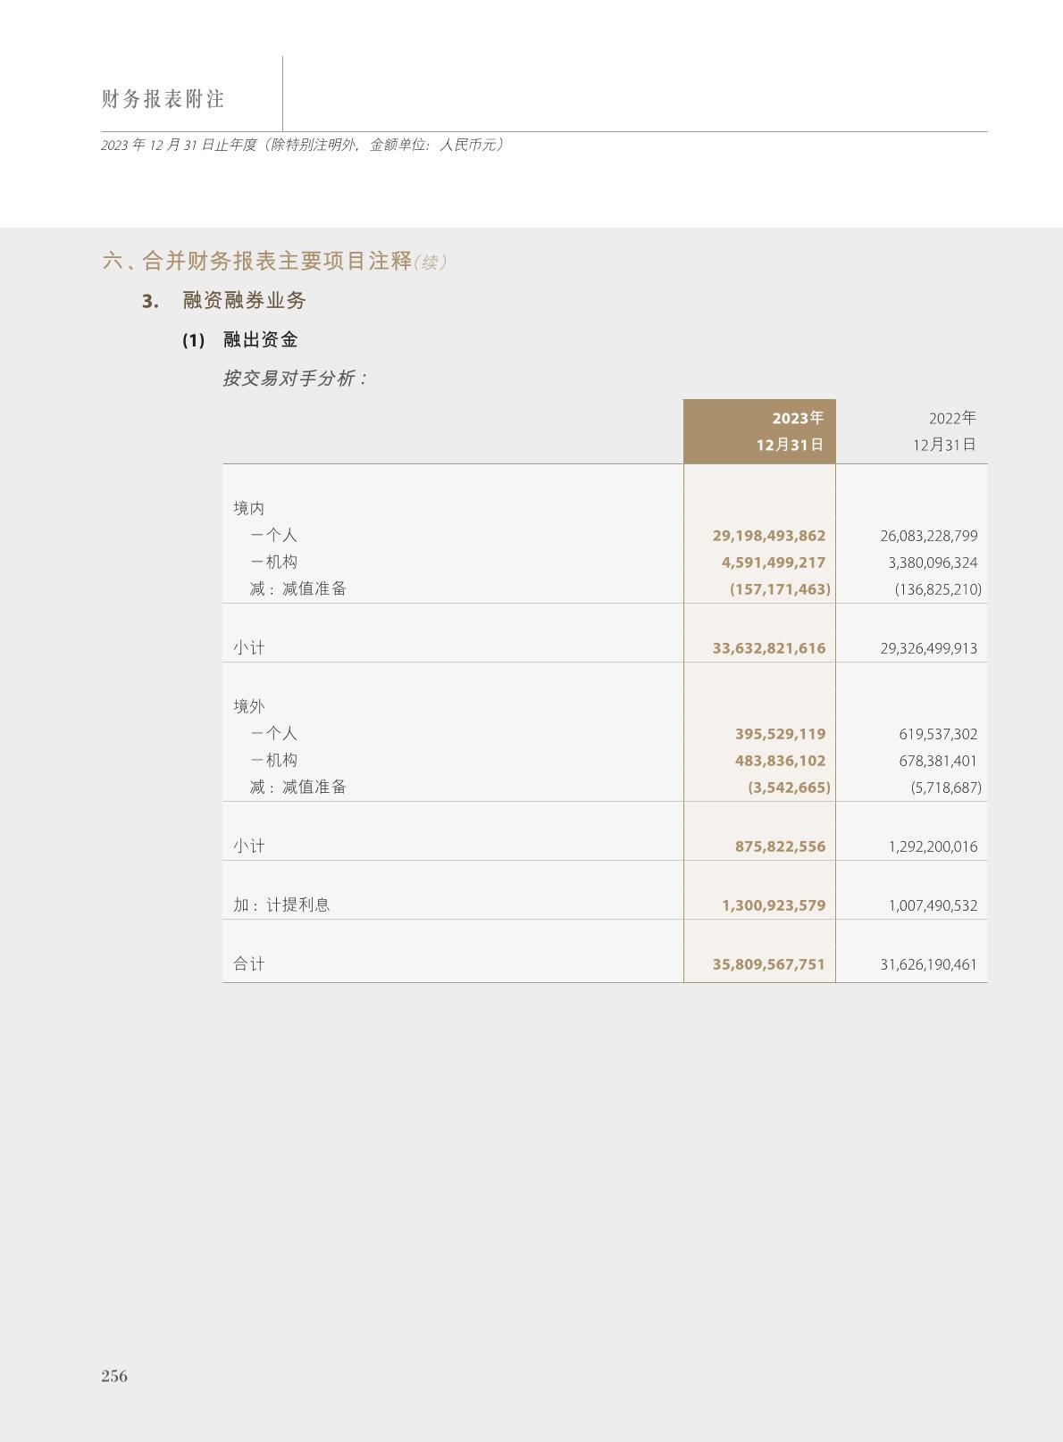Image resolution: width=1063 pixels, height=1442 pixels.
Task: Click the subtotal value 875,822,556
Action: 780,846
